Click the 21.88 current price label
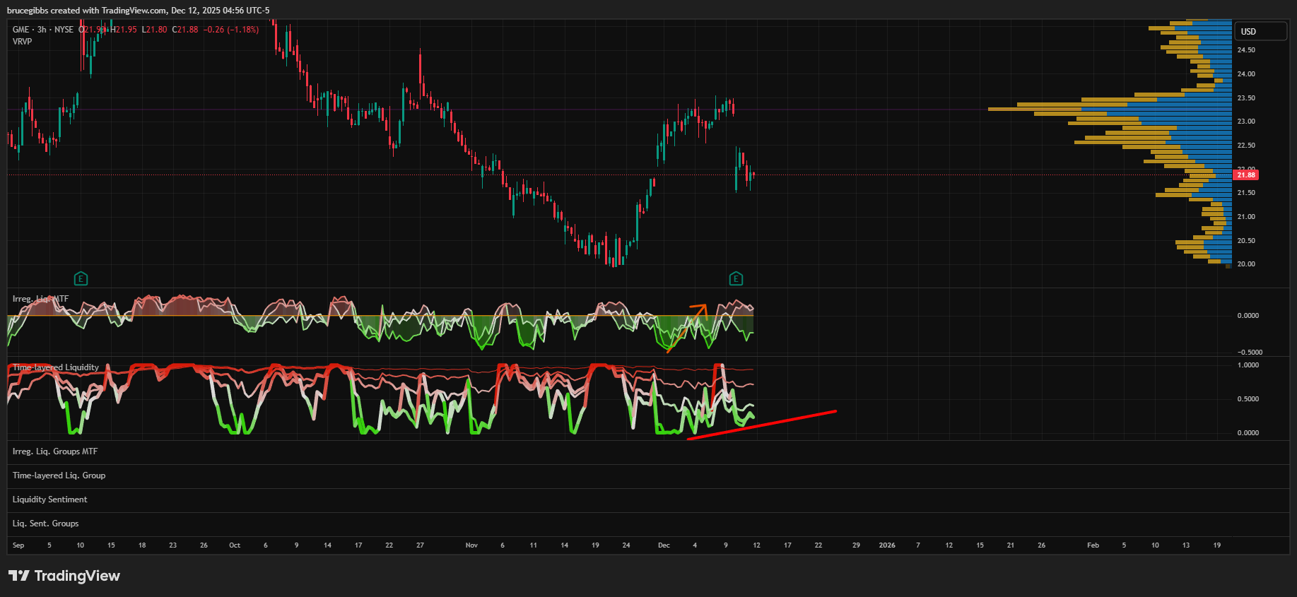This screenshot has width=1297, height=597. click(1245, 175)
